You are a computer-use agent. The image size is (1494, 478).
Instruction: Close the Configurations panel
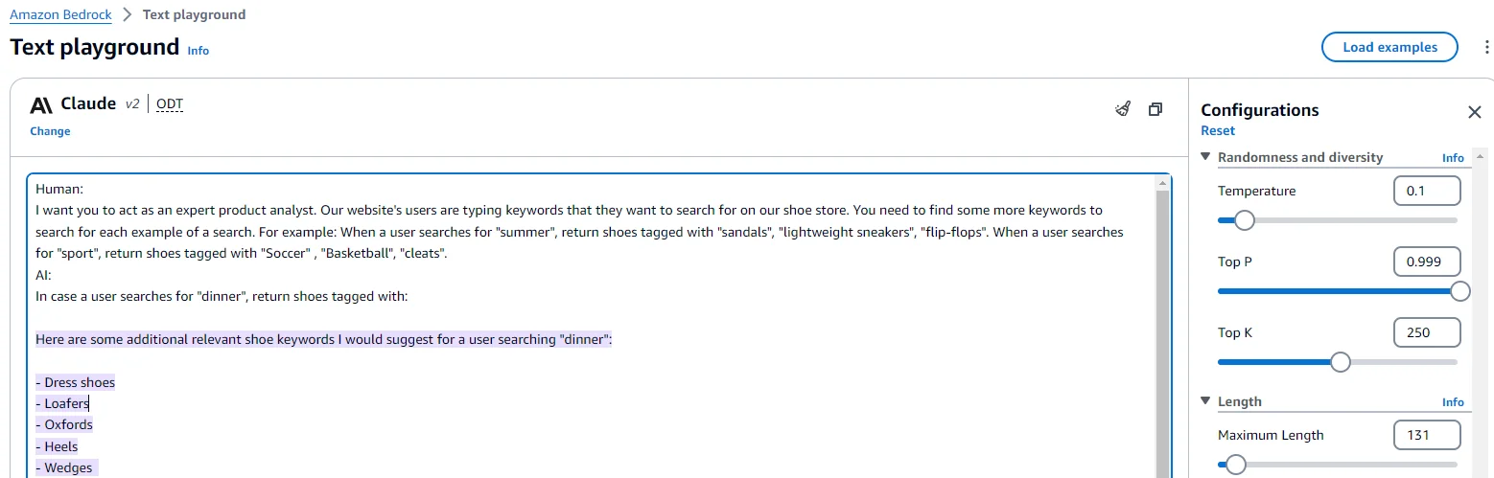pos(1475,112)
